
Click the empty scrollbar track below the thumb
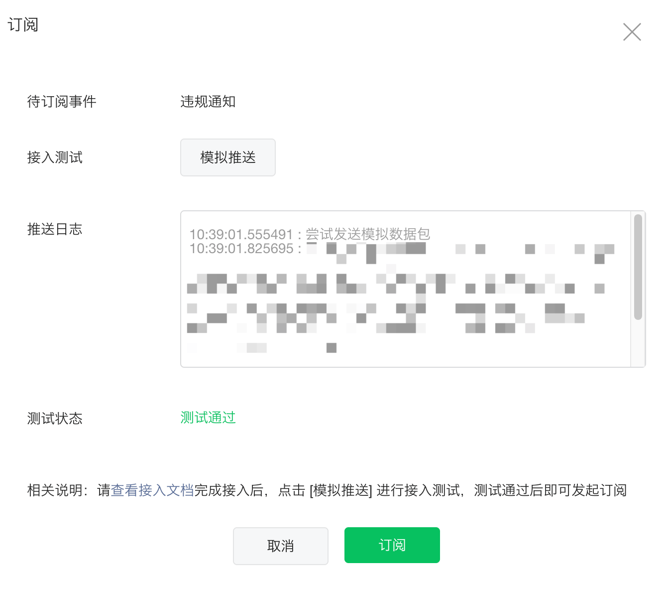pyautogui.click(x=638, y=344)
